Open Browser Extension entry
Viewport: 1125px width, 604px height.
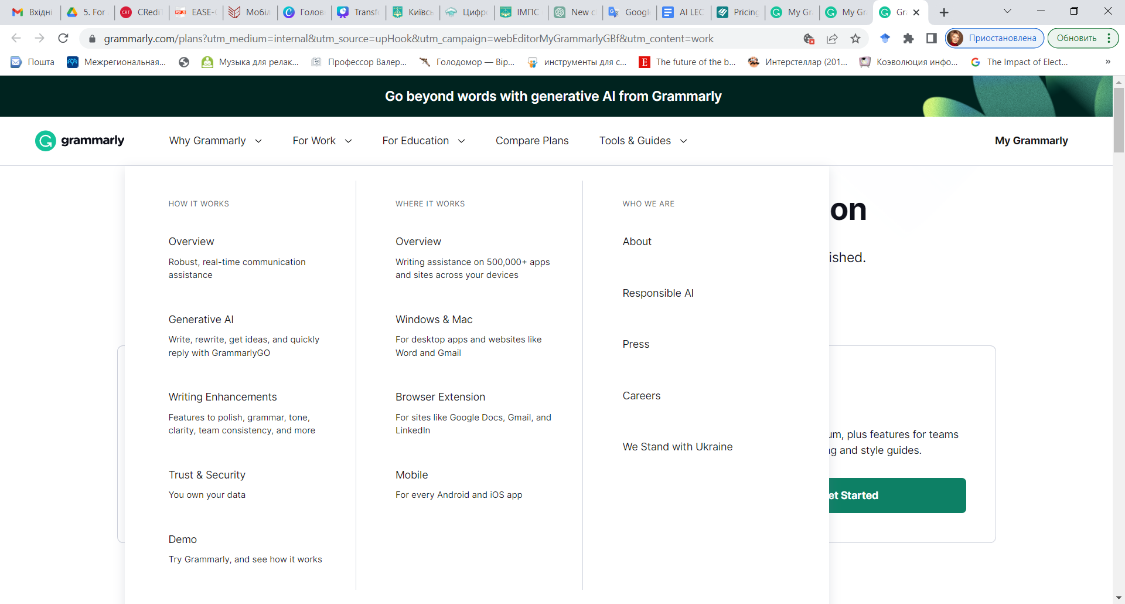point(440,397)
